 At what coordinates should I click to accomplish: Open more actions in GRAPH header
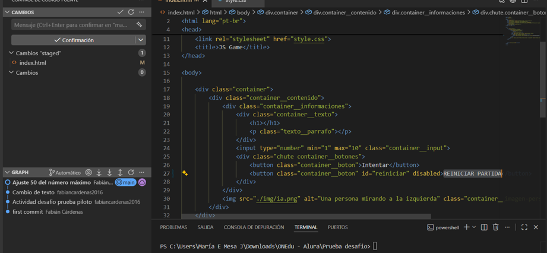tap(141, 172)
